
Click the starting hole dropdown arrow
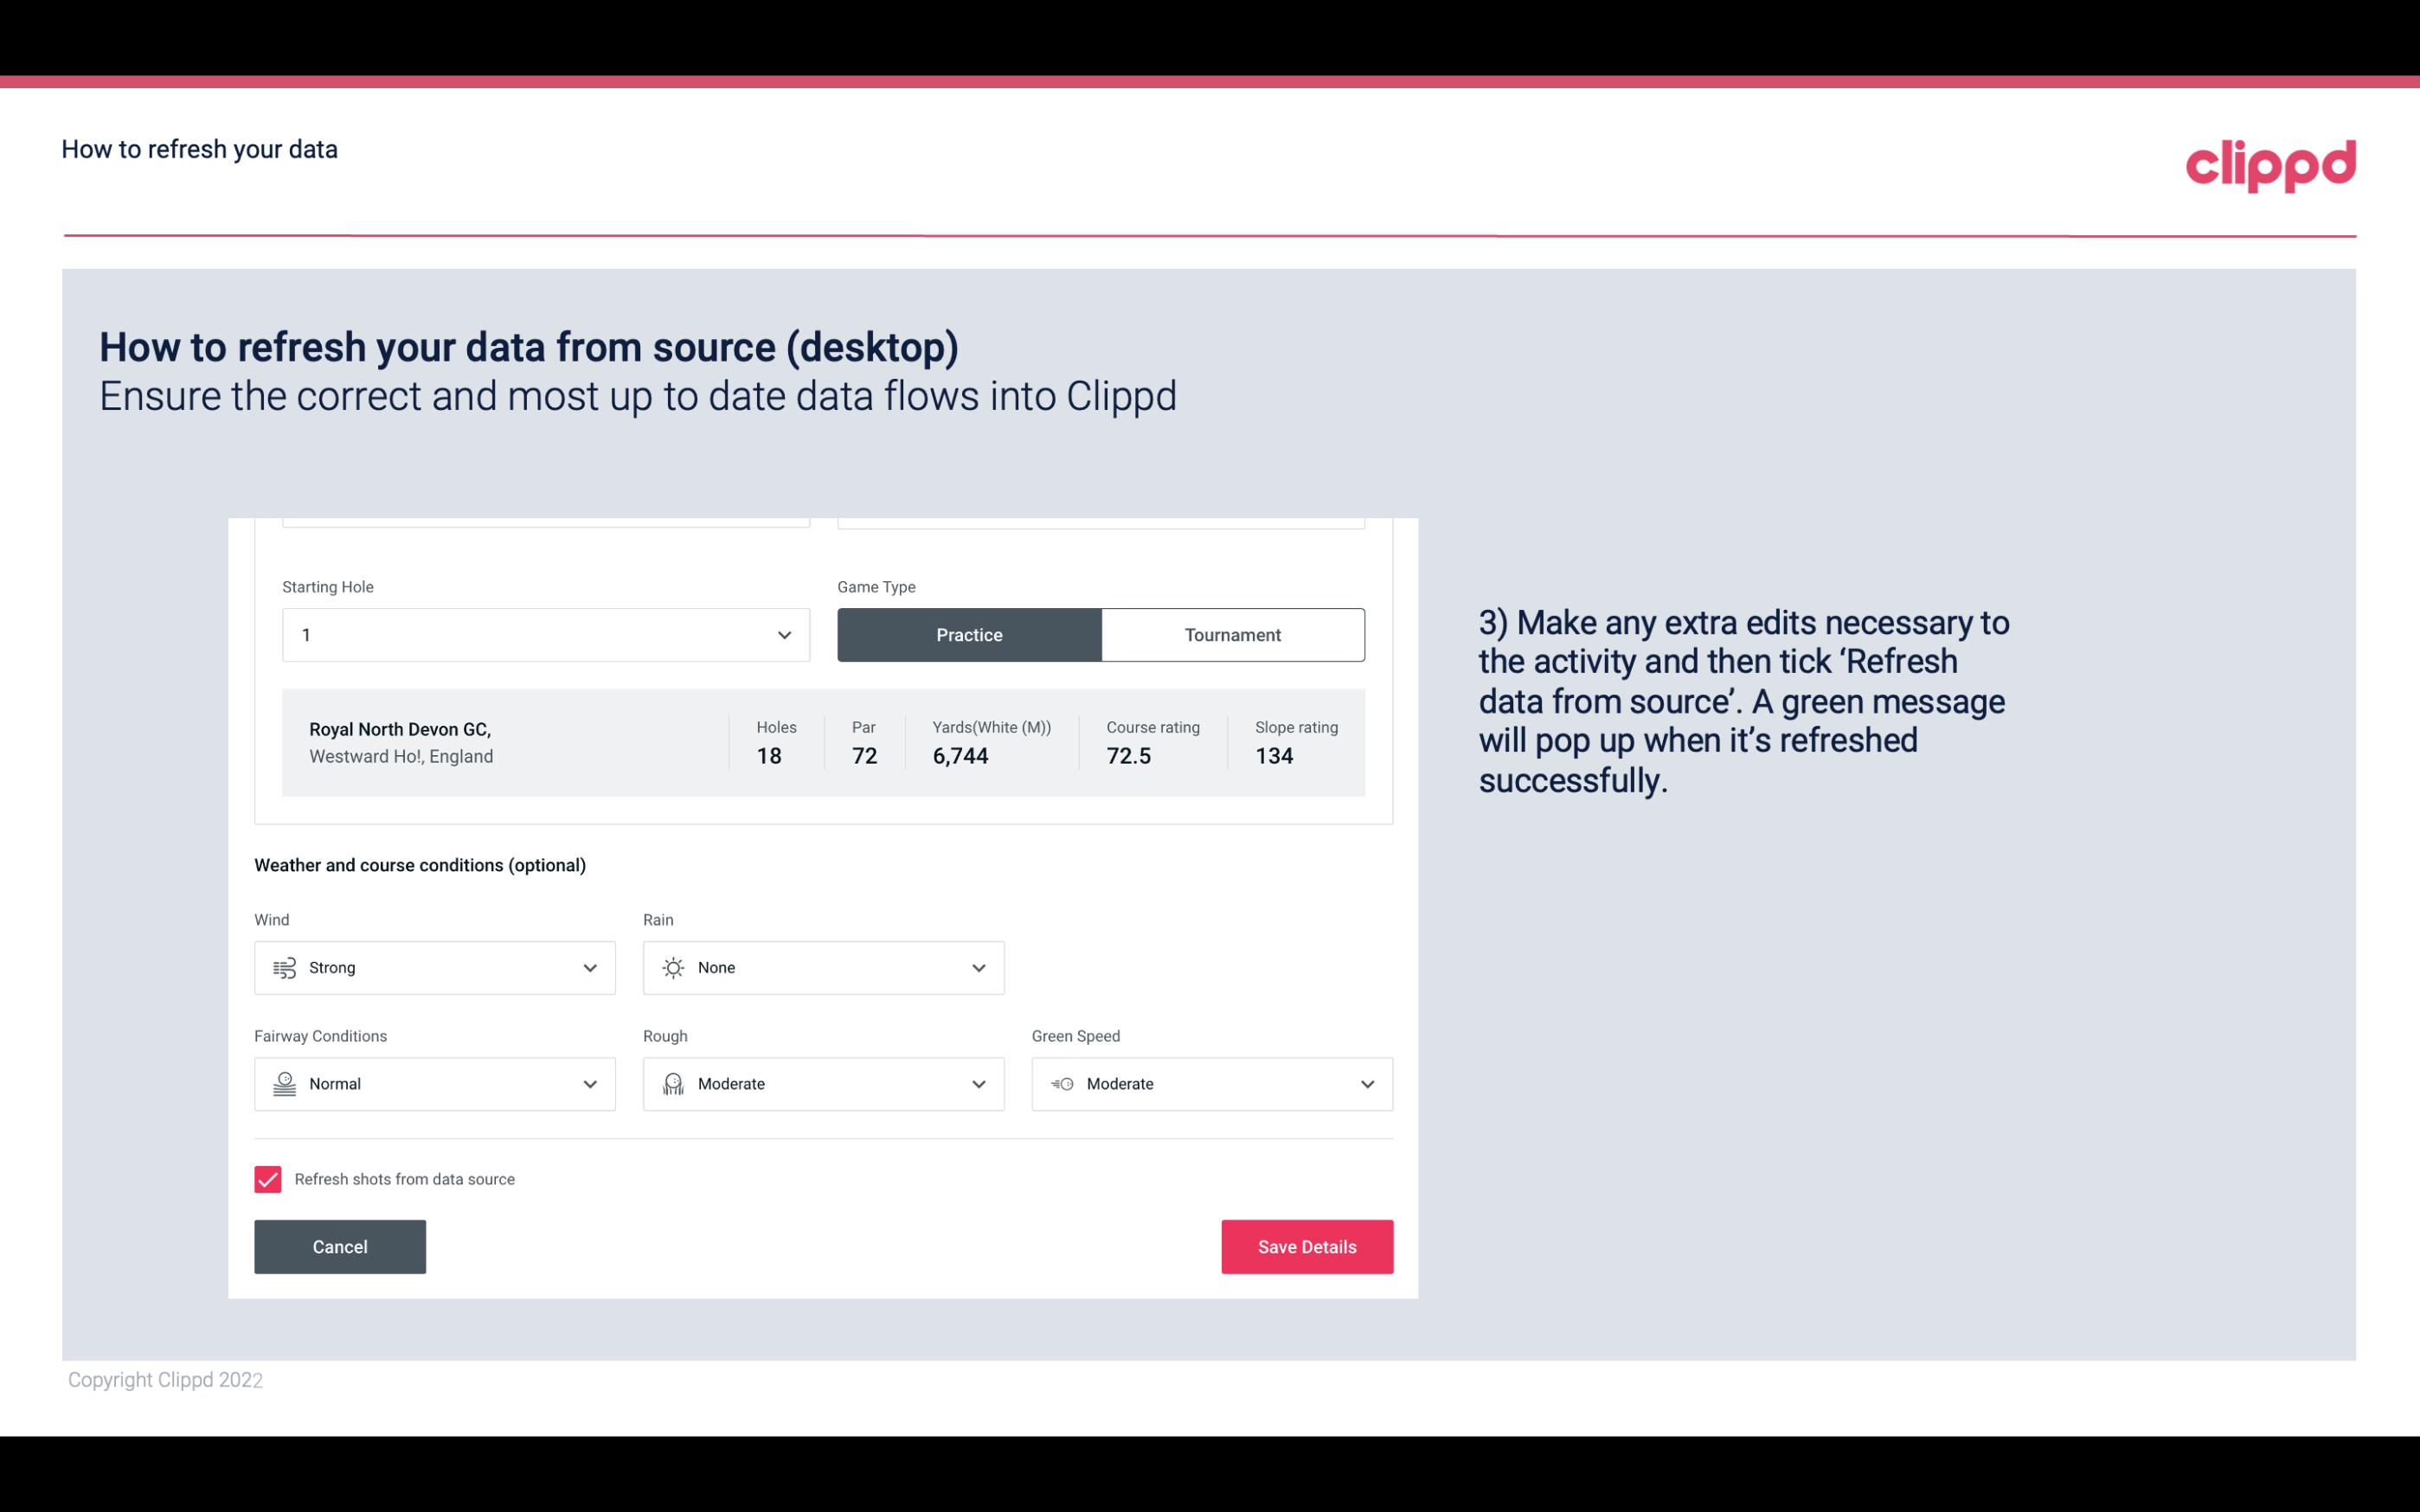(782, 634)
